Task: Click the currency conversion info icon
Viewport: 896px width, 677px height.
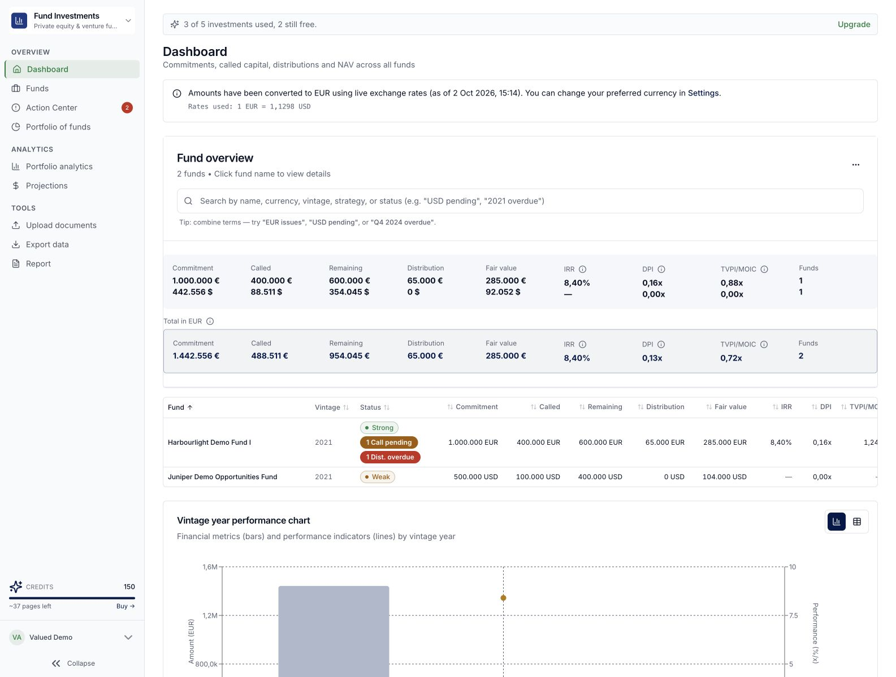Action: (x=177, y=93)
